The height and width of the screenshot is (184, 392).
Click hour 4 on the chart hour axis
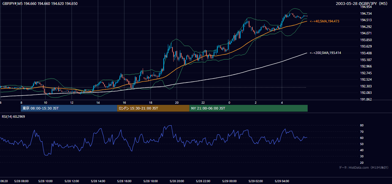282,102
